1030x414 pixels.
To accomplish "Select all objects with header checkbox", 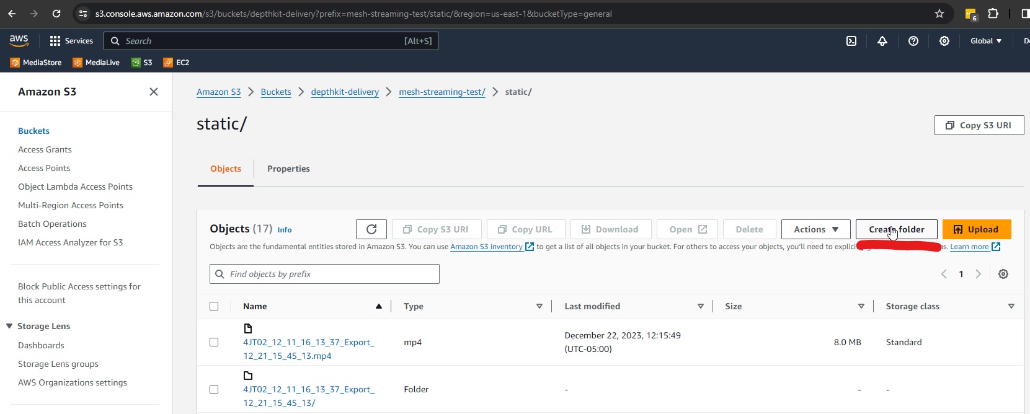I will point(214,306).
